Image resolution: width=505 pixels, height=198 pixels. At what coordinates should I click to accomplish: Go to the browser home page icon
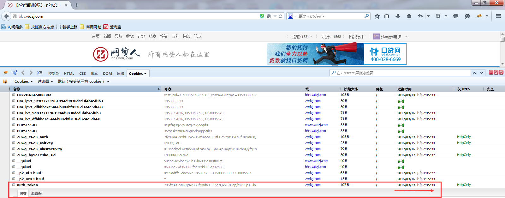tap(409, 16)
